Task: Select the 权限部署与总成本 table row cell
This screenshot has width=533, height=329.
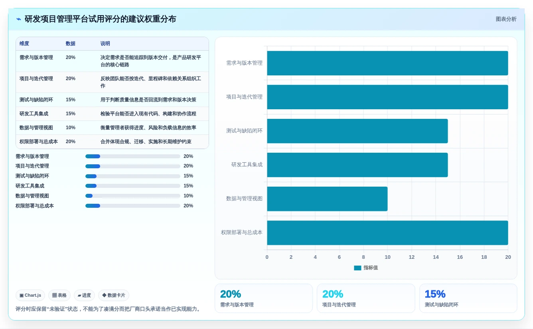Action: [x=39, y=142]
